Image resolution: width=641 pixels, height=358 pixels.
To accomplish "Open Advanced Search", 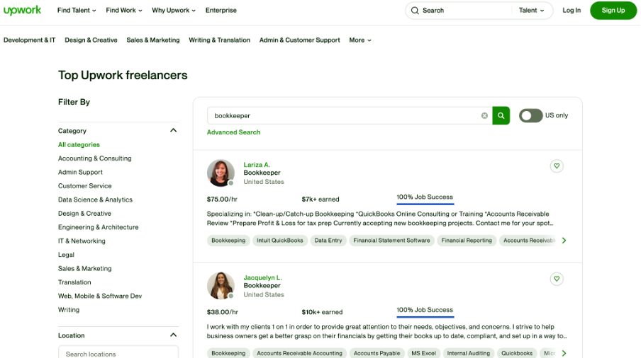I will coord(233,132).
